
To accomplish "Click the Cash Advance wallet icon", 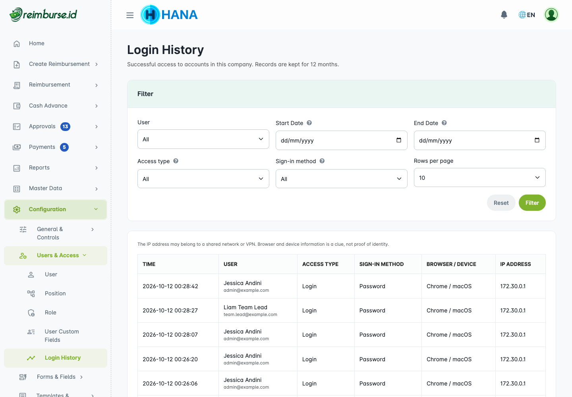I will coord(17,106).
